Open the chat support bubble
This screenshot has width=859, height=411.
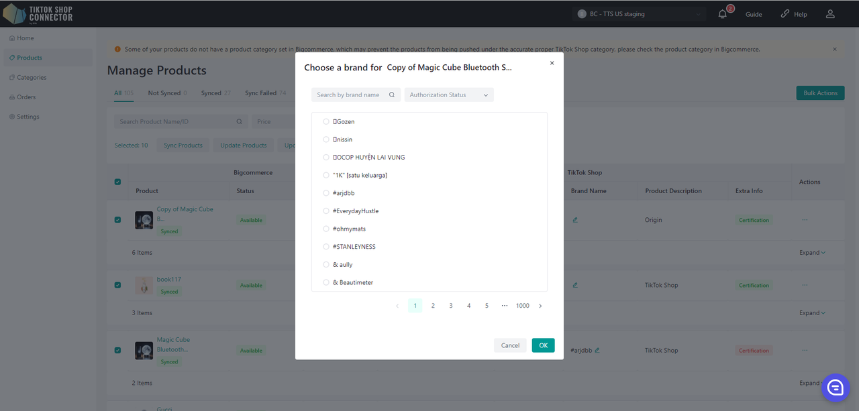(x=836, y=388)
